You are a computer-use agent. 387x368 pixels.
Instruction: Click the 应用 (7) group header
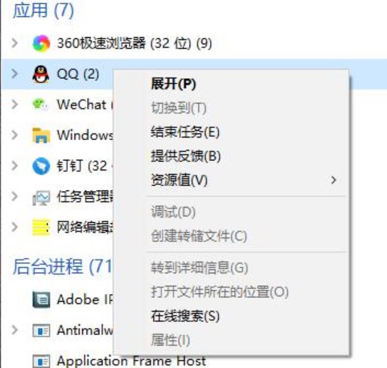[x=43, y=11]
